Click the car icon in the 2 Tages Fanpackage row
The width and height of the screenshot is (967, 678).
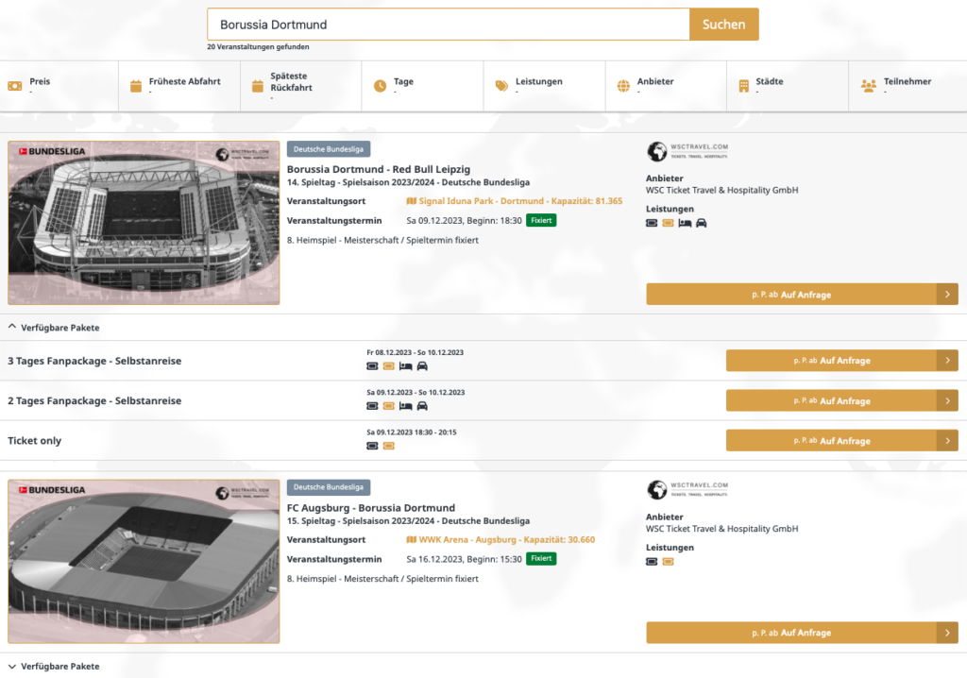tap(422, 406)
